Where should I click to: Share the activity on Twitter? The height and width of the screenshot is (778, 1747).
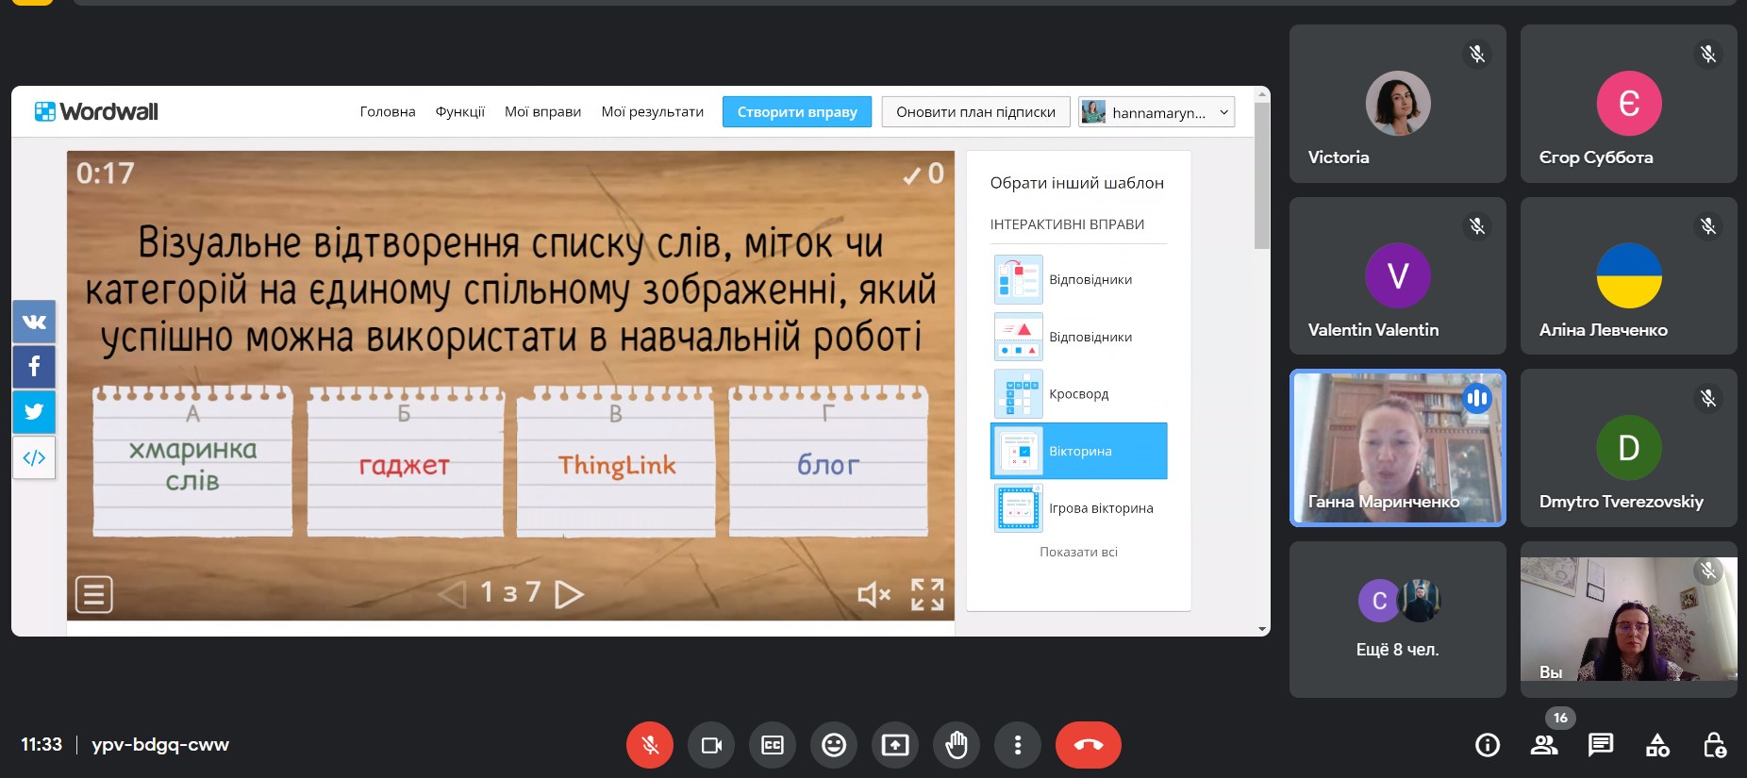(x=34, y=412)
